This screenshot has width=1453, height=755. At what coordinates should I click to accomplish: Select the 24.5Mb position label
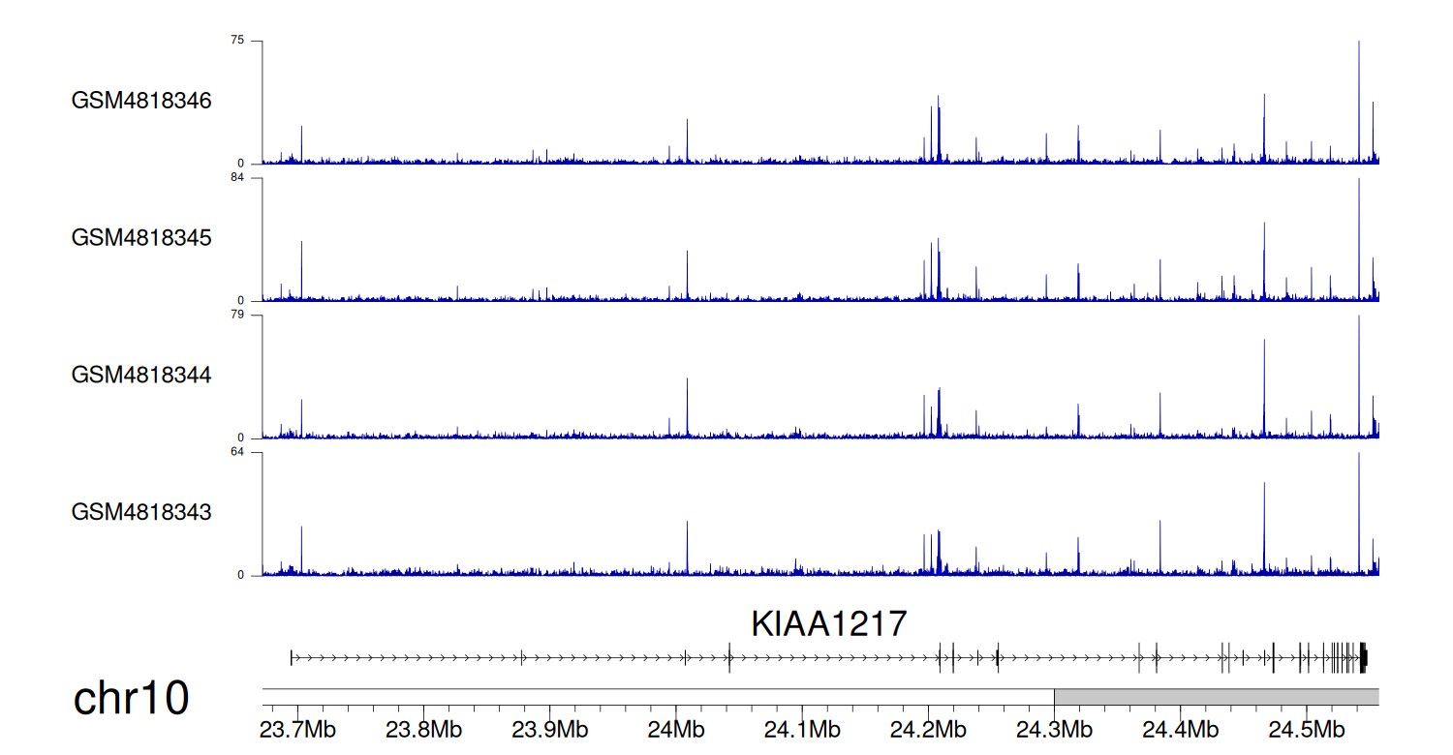click(x=1306, y=729)
